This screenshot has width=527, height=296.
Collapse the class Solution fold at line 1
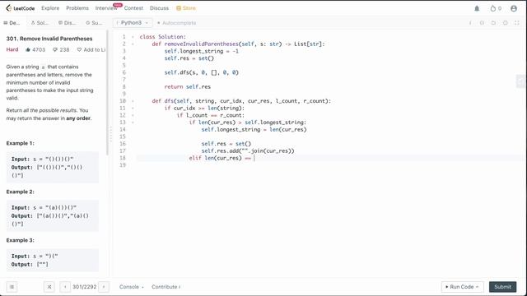pos(133,37)
